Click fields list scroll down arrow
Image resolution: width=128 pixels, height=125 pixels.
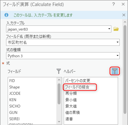59,122
